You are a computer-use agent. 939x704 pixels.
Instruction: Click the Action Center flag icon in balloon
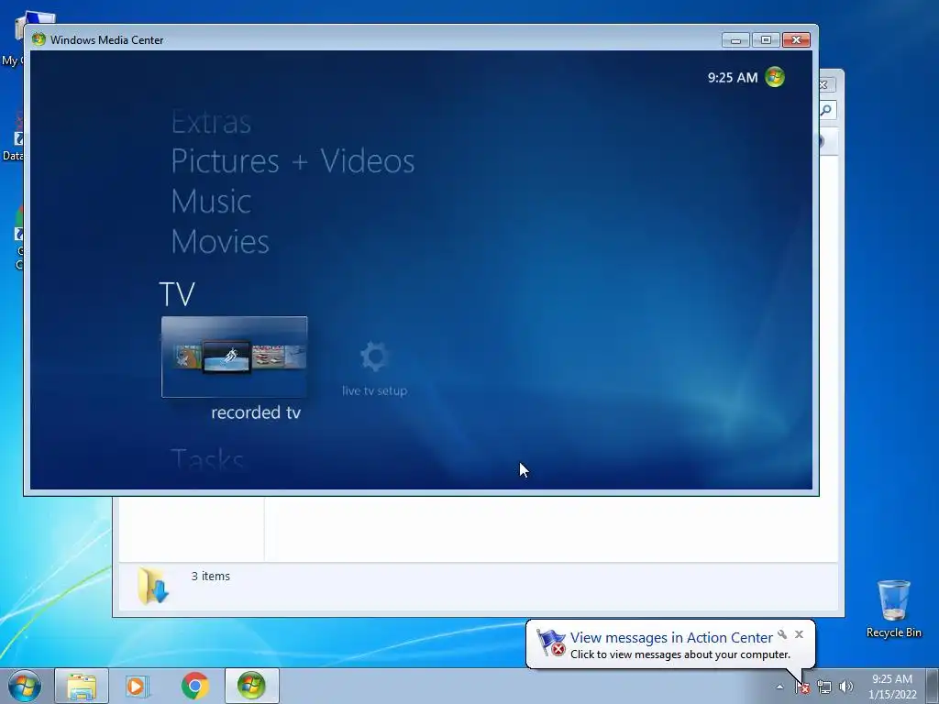click(551, 643)
